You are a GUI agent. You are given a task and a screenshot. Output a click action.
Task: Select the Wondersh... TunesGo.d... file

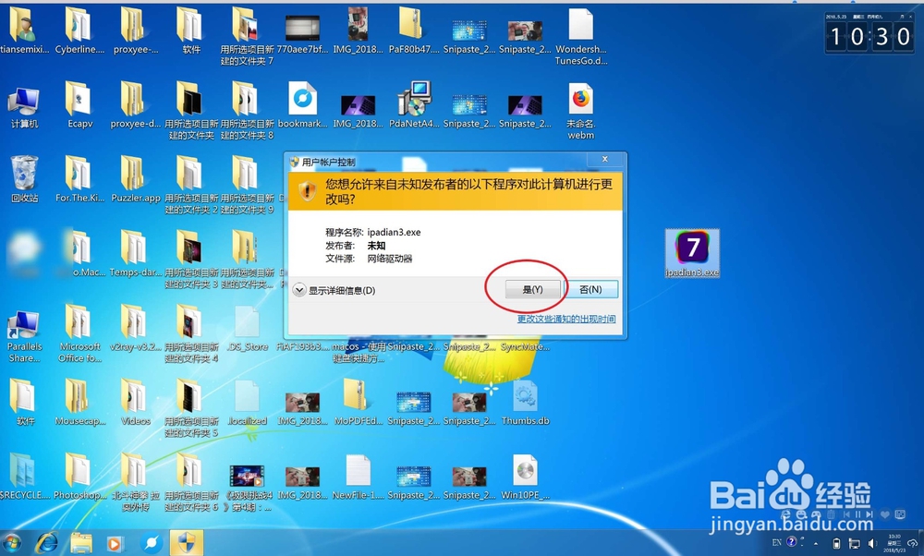(581, 37)
